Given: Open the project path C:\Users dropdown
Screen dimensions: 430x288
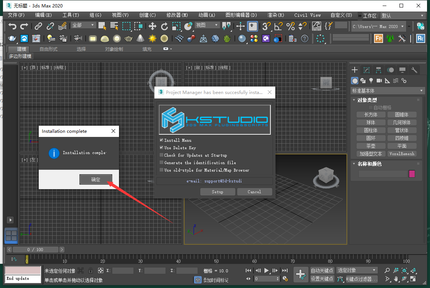Looking at the screenshot, I should [378, 26].
